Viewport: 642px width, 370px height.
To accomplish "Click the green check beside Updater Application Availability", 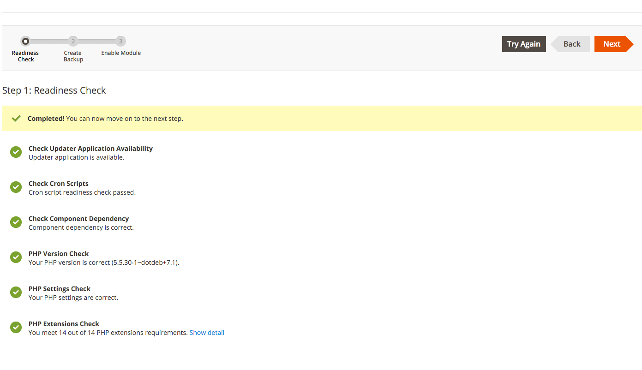I will 16,152.
